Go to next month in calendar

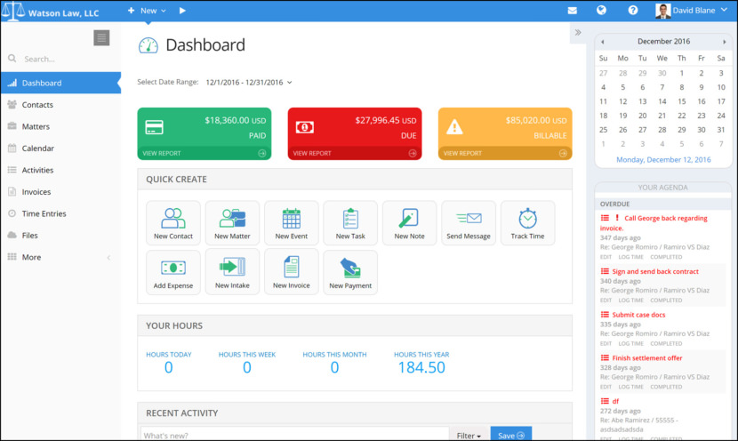click(x=725, y=42)
